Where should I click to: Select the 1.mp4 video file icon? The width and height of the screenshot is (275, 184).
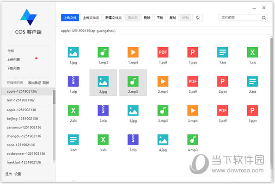pyautogui.click(x=133, y=52)
